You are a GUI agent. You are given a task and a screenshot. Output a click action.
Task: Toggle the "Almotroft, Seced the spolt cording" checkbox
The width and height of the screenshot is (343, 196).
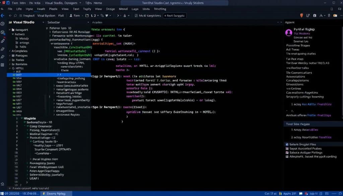tap(287, 156)
